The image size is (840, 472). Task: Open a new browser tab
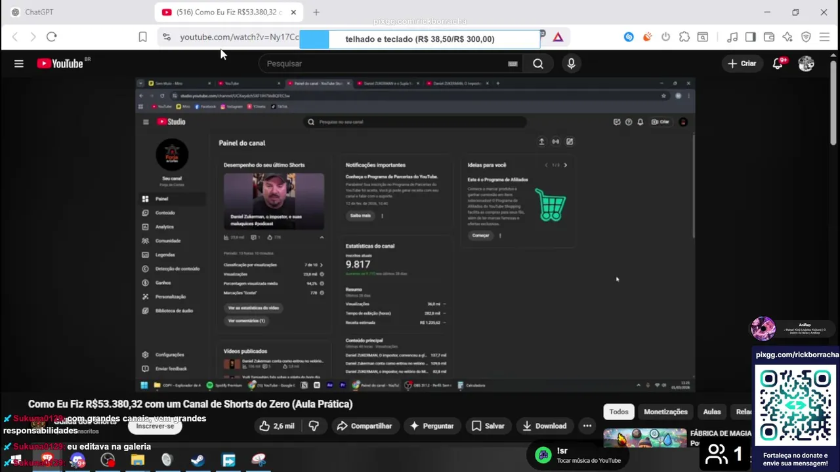pos(316,12)
